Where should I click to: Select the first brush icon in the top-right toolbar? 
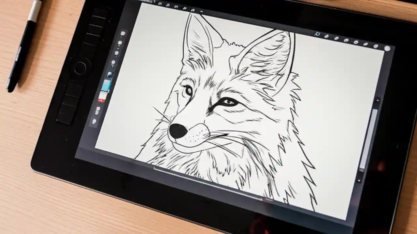click(x=327, y=36)
